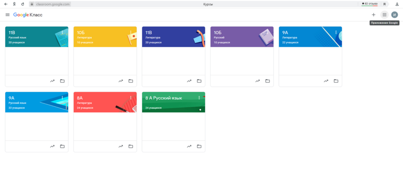Screen dimensions: 403x178
Task: Open gradebook icon for 8 А Русский язык
Action: 189,146
